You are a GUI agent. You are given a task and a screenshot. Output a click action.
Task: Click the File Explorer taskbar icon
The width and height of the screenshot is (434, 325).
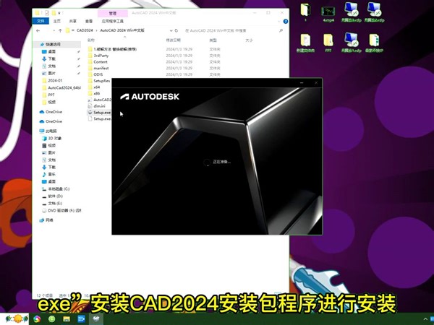pyautogui.click(x=67, y=319)
